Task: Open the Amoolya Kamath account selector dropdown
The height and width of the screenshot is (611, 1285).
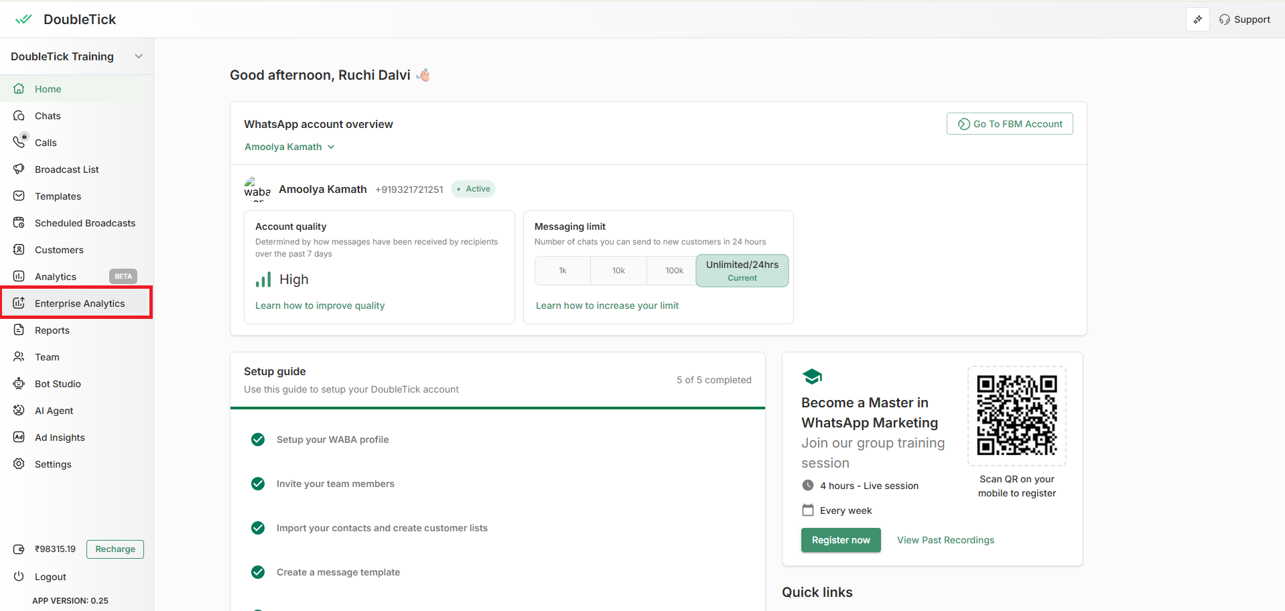Action: [289, 147]
